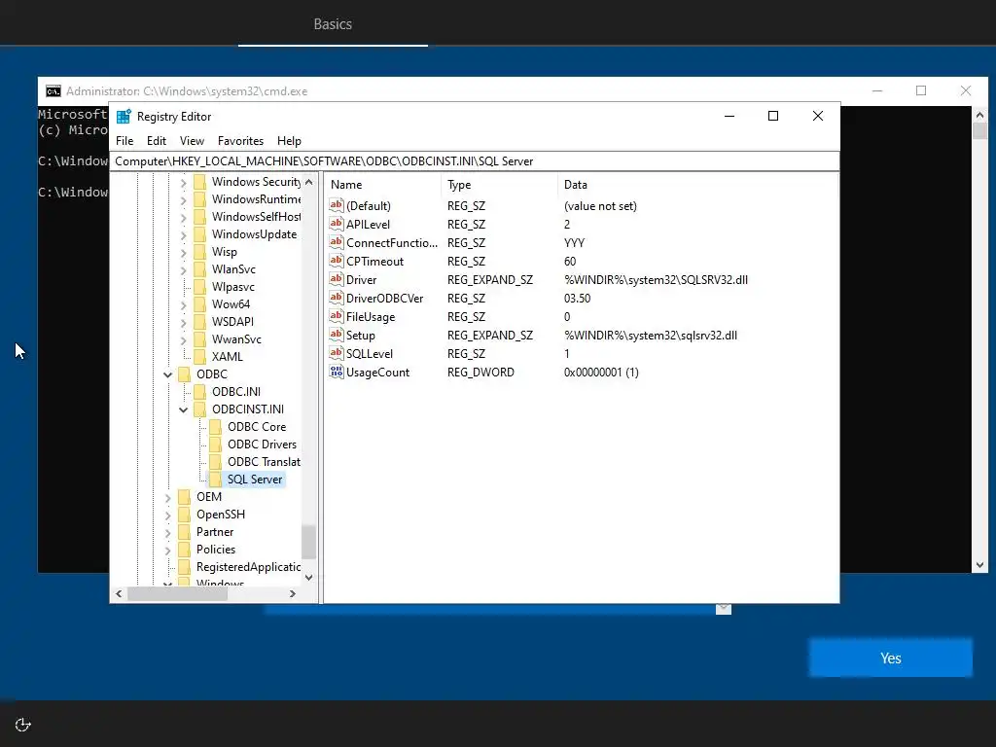Select the WSDAPI tree item

(232, 322)
